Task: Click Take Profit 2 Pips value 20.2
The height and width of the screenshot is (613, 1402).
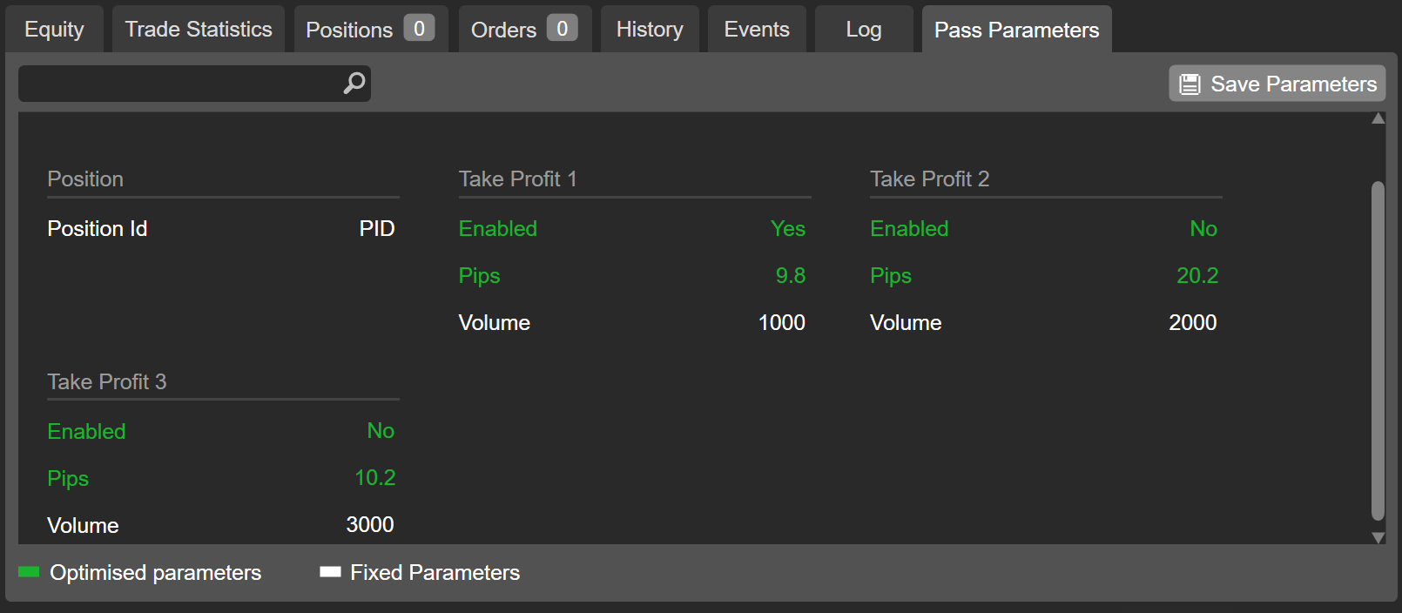Action: click(x=1197, y=276)
